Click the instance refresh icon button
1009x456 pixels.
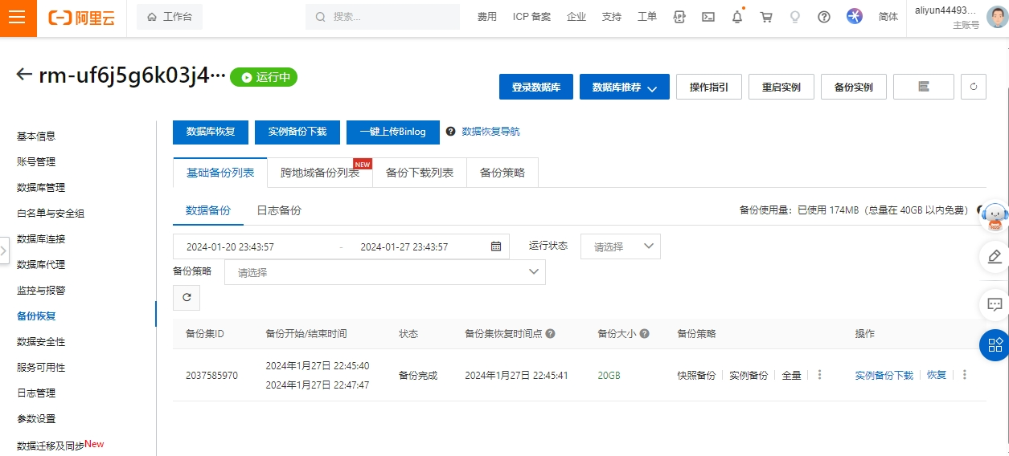coord(974,87)
